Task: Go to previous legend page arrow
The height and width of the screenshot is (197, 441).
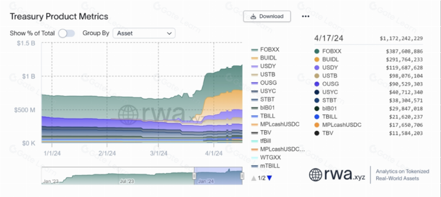Action: pos(254,178)
